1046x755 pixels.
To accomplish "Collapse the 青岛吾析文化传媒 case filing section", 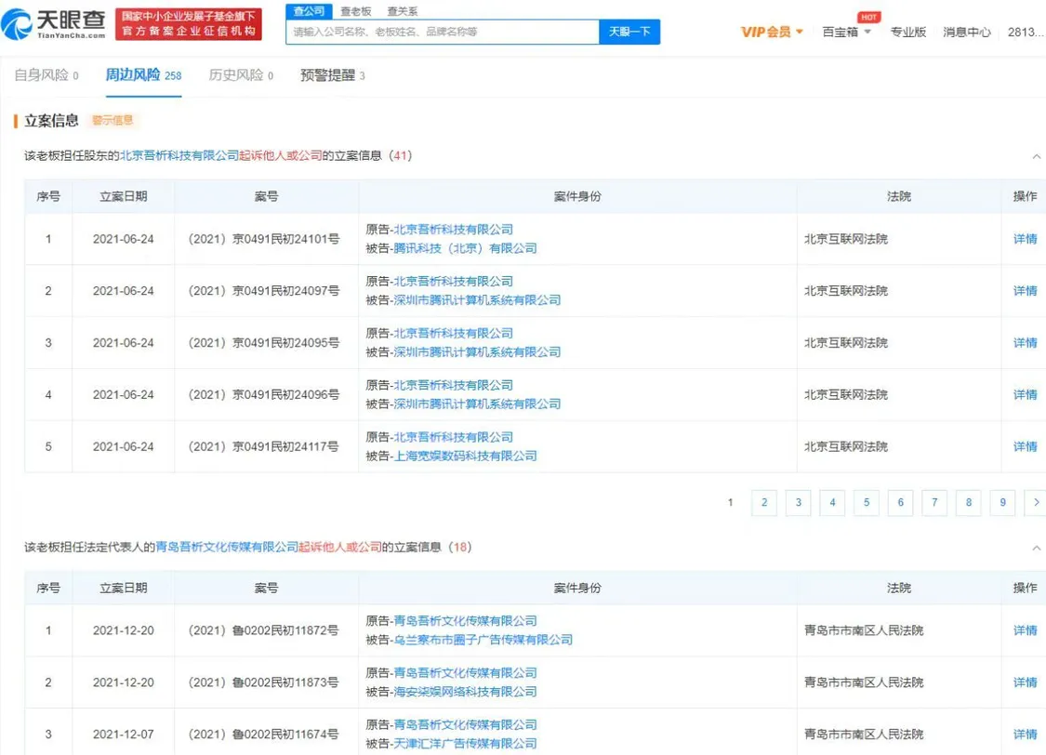I will (1036, 548).
